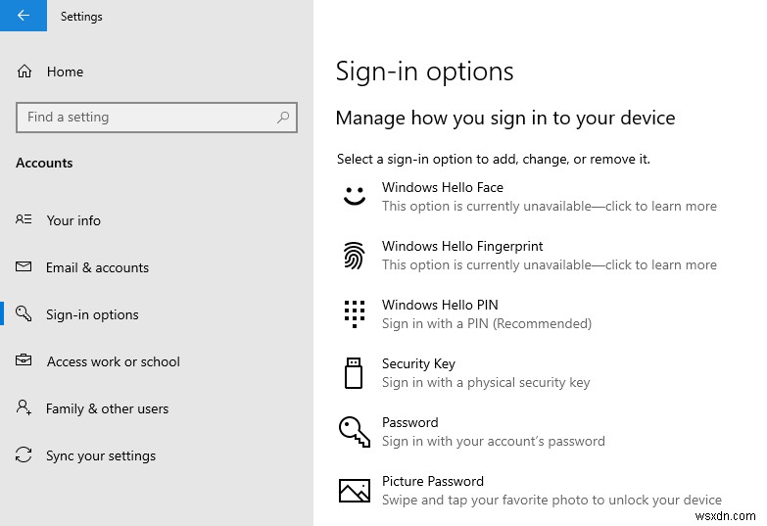The height and width of the screenshot is (526, 767).
Task: Click 'Swipe and tap your favorite photo' text
Action: click(x=551, y=500)
